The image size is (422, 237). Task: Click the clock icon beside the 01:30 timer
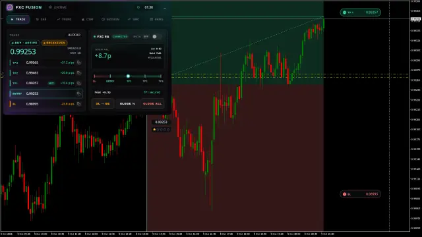point(138,7)
